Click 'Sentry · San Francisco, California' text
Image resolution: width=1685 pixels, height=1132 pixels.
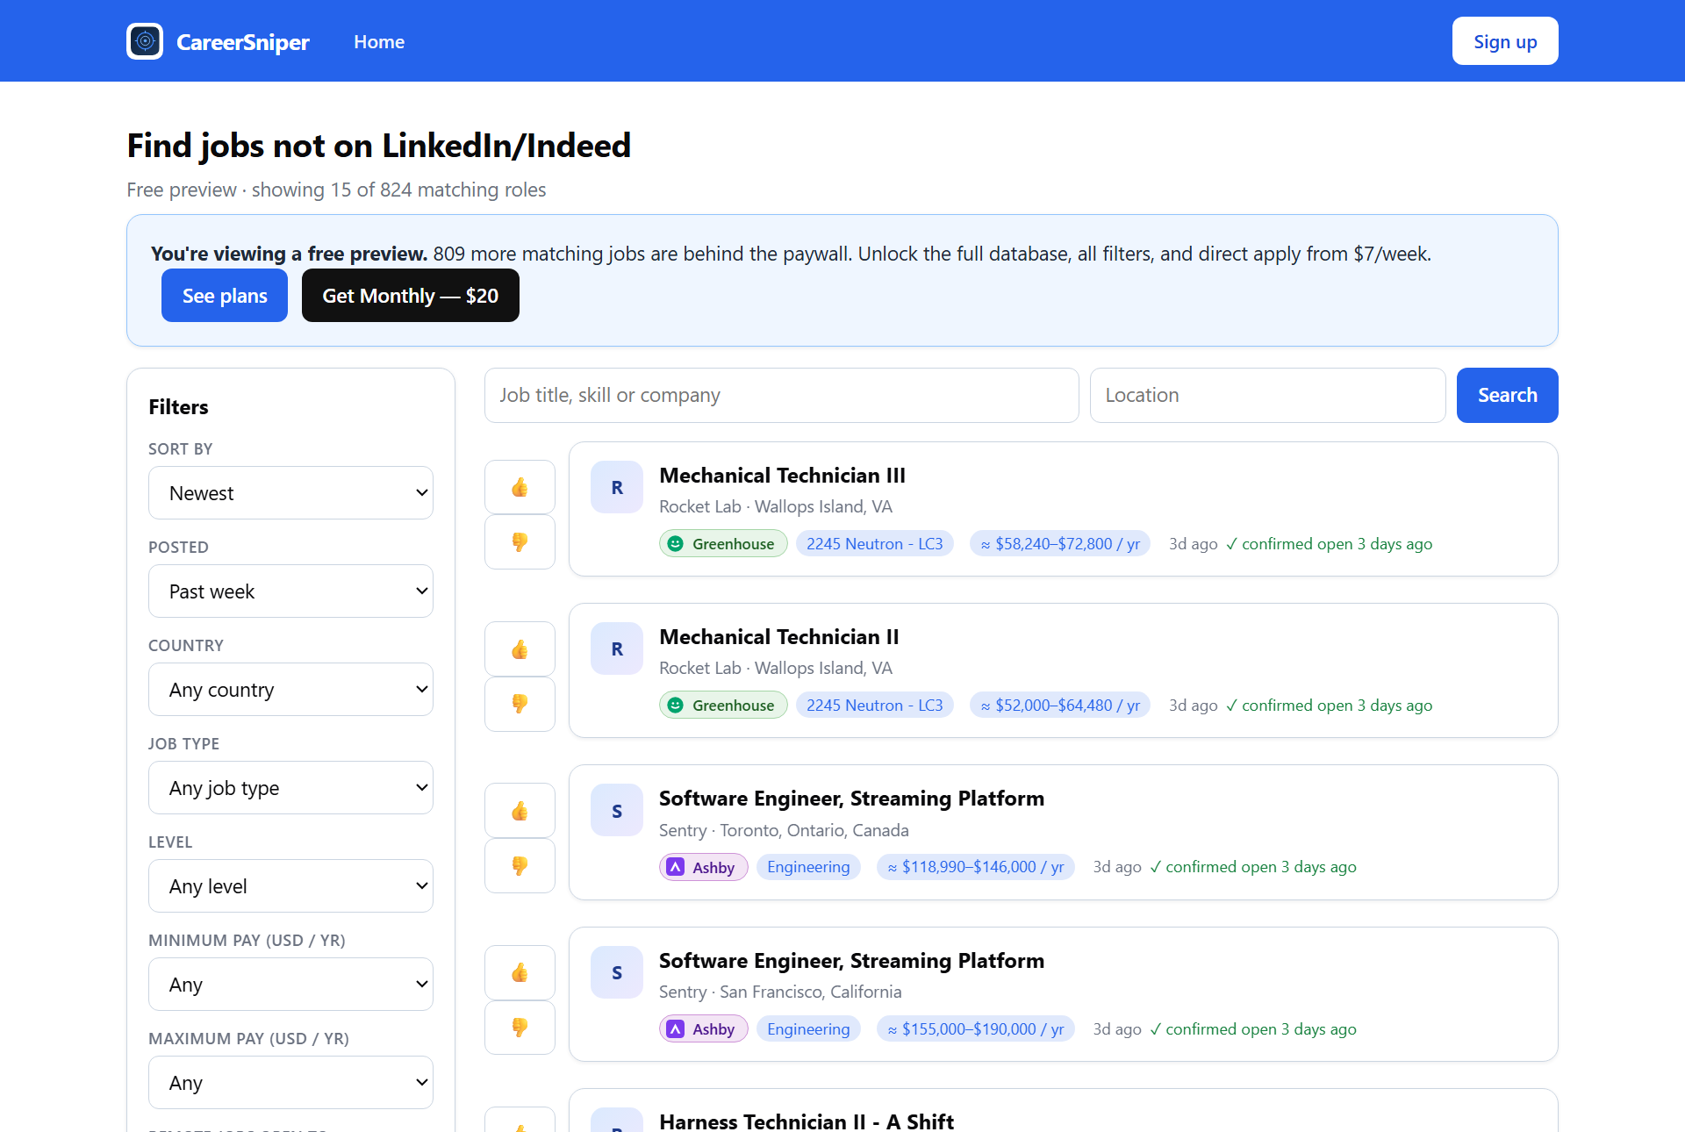point(780,992)
